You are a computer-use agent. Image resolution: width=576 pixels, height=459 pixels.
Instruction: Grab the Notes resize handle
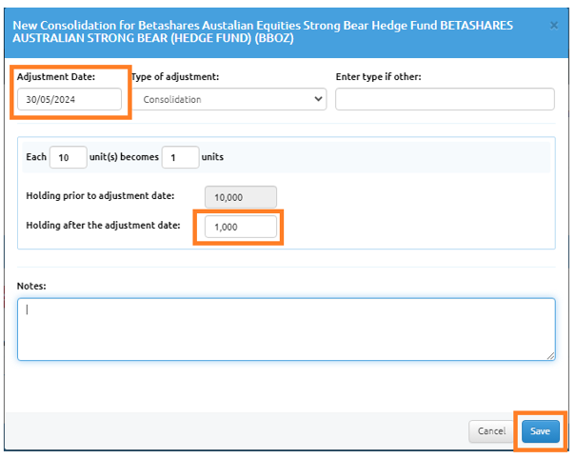(550, 356)
